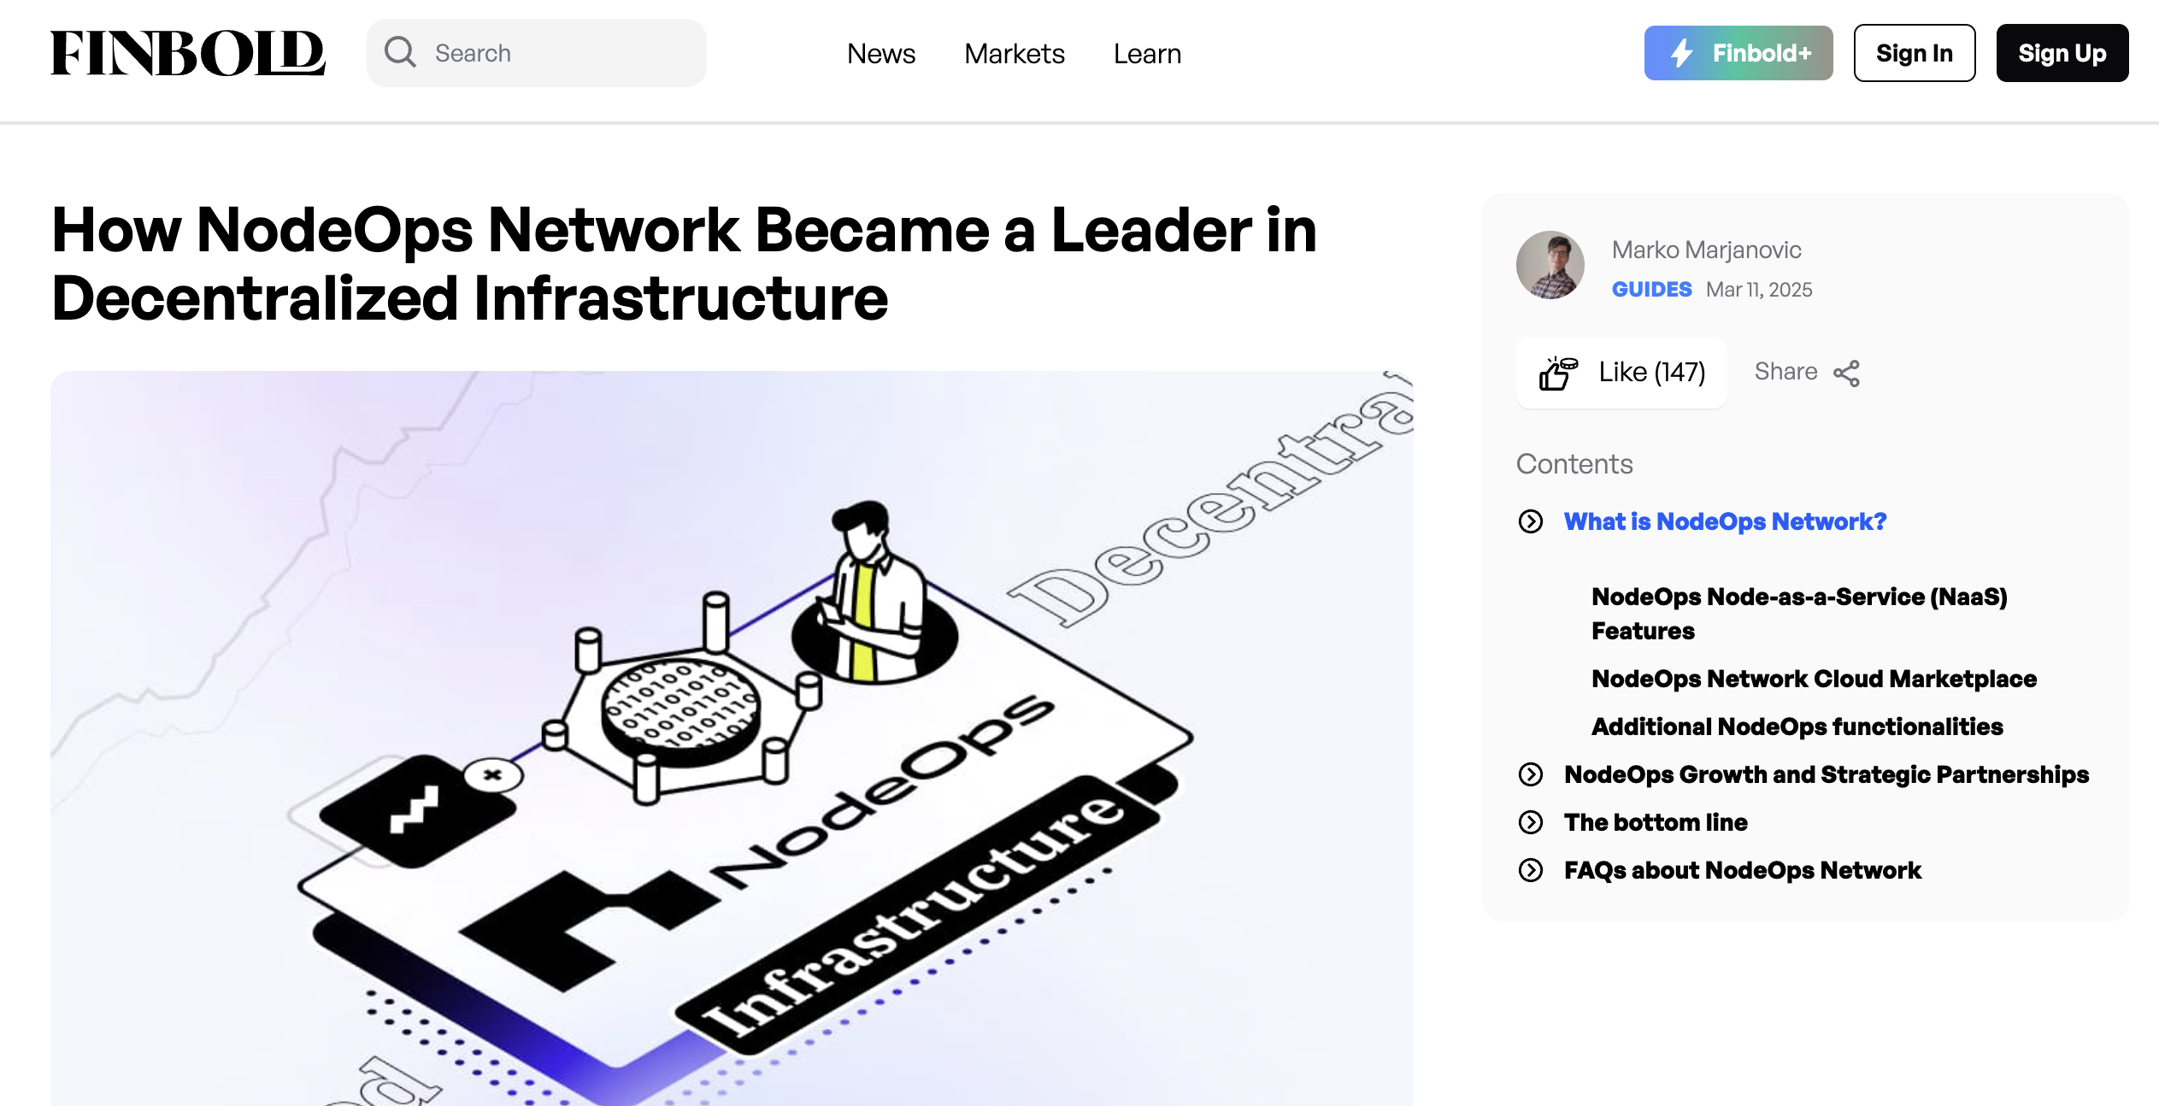The height and width of the screenshot is (1106, 2159).
Task: Select the Markets menu item
Action: coord(1014,52)
